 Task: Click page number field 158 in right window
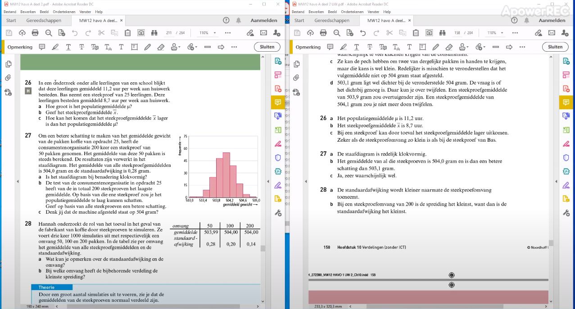tap(457, 33)
